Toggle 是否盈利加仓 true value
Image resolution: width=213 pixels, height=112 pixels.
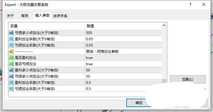point(123,58)
